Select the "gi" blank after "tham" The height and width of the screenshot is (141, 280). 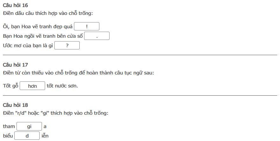click(29, 126)
